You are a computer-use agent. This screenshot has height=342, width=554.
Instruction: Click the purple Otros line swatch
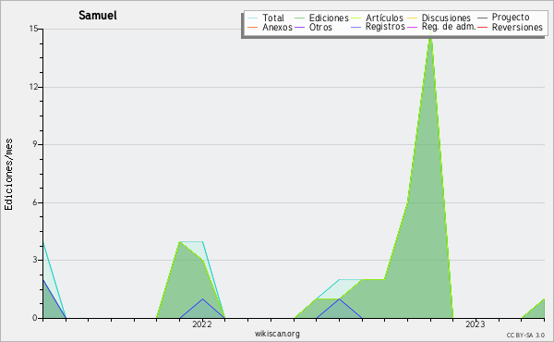pyautogui.click(x=299, y=27)
